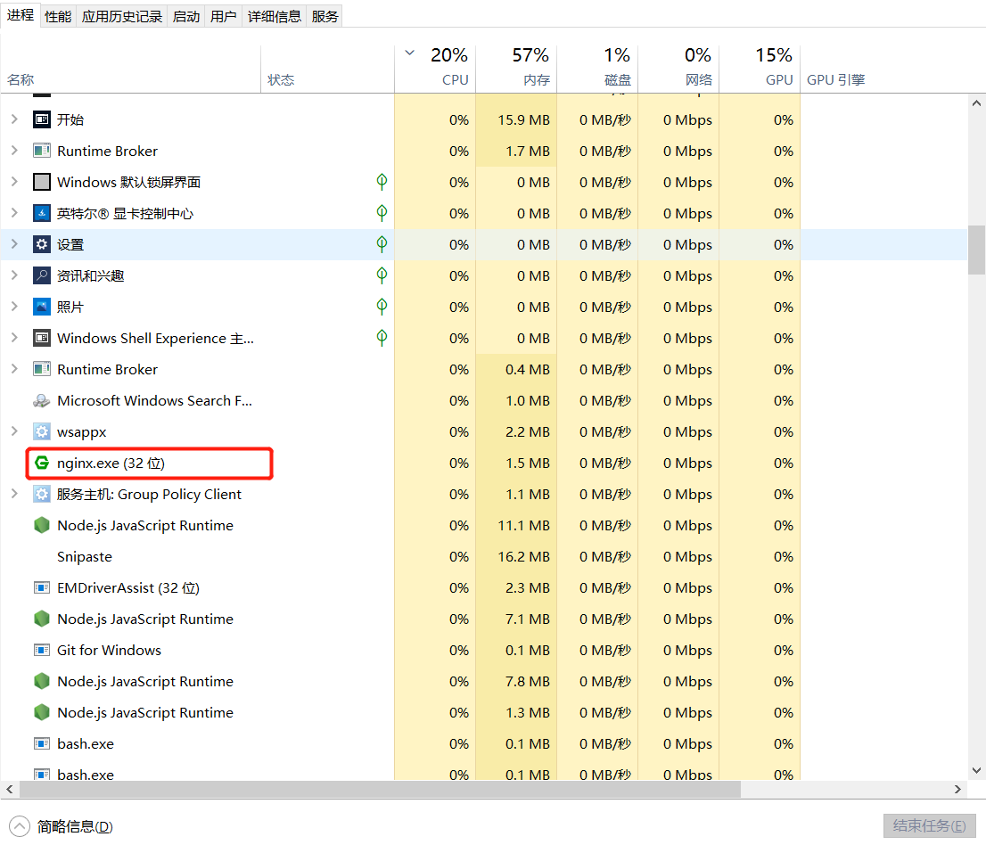Expand the Windows 默认锁屏界面 group
This screenshot has width=986, height=853.
(14, 183)
